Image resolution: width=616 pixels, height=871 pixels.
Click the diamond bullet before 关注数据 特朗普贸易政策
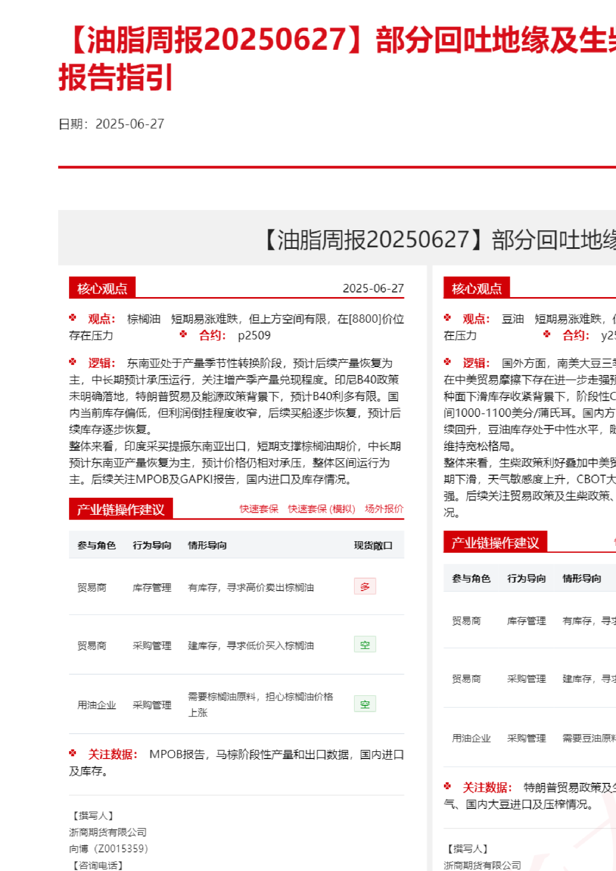(447, 786)
